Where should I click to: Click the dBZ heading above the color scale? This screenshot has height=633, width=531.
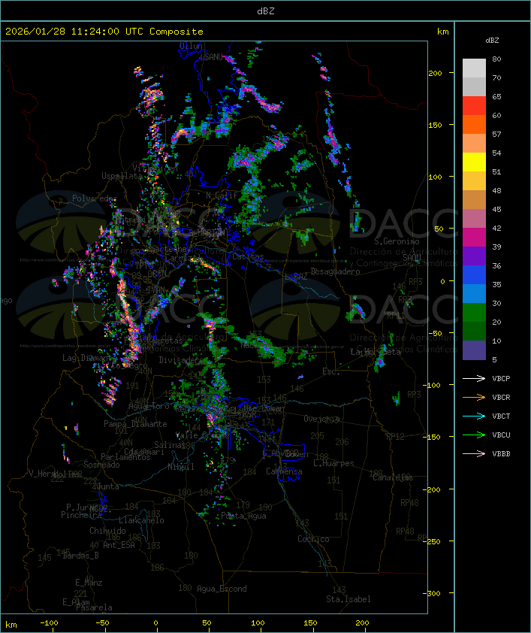(x=492, y=40)
